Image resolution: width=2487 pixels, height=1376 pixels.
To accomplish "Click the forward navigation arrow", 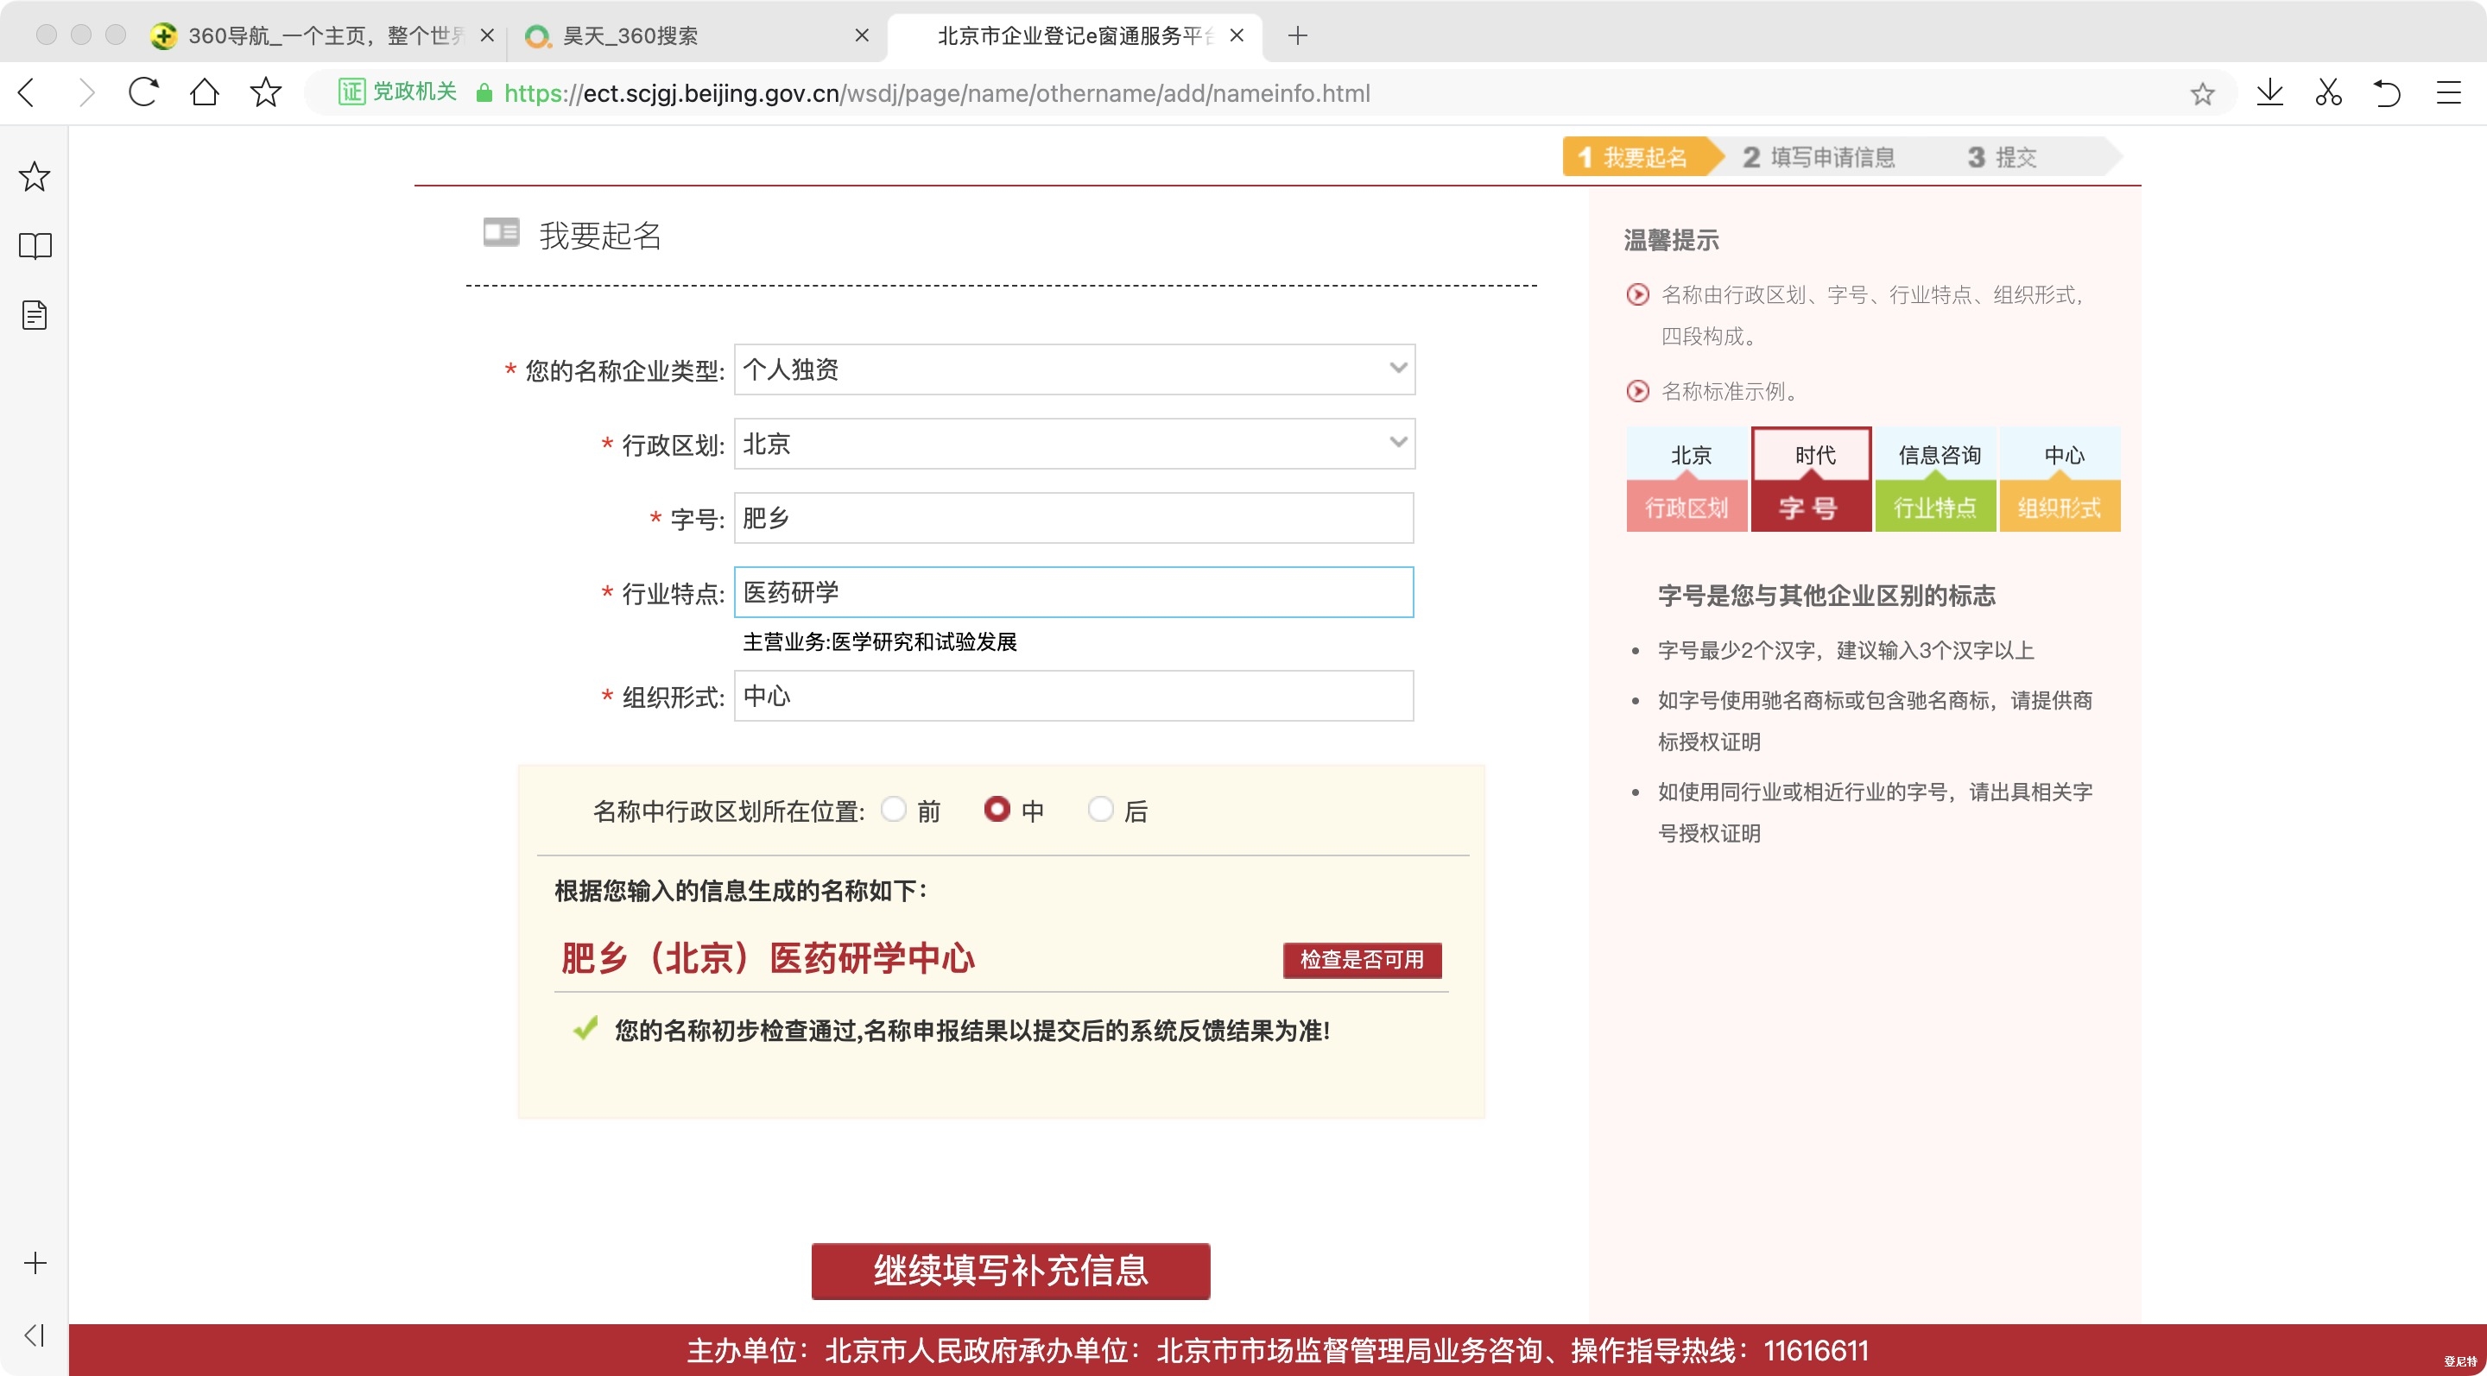I will (87, 92).
